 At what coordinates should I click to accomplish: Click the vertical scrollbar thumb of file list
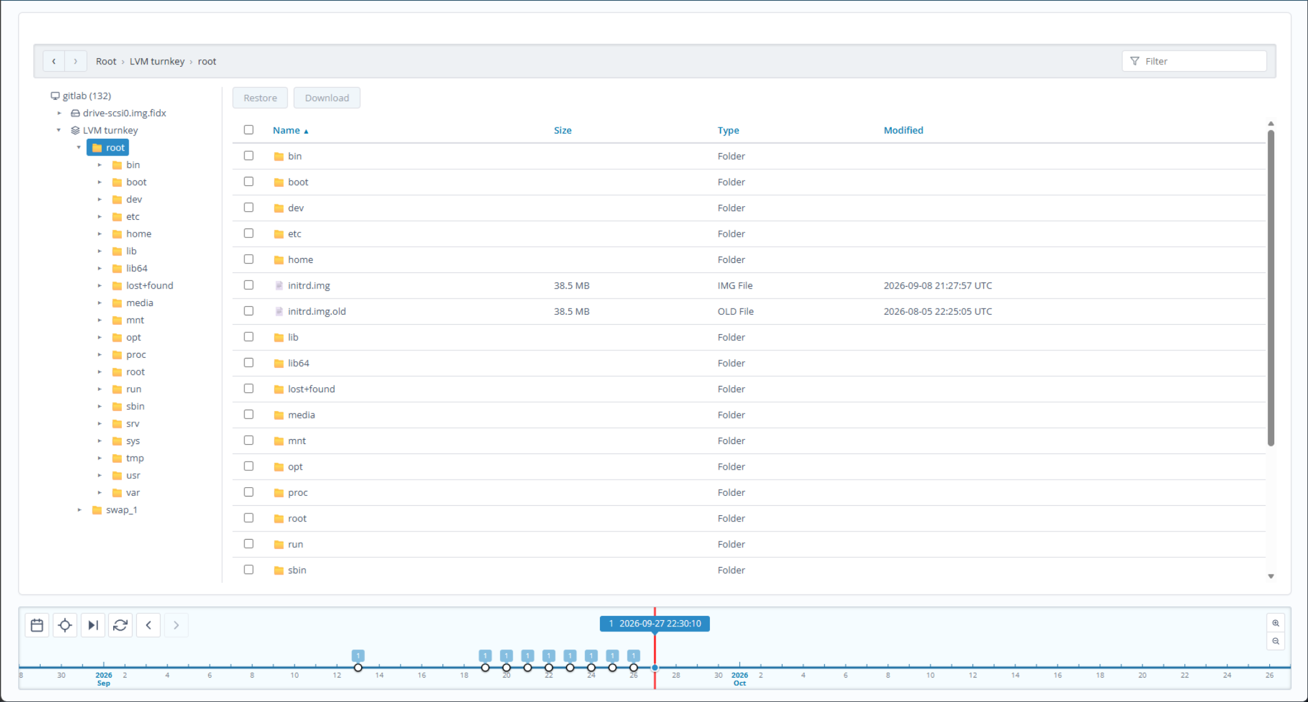1271,287
